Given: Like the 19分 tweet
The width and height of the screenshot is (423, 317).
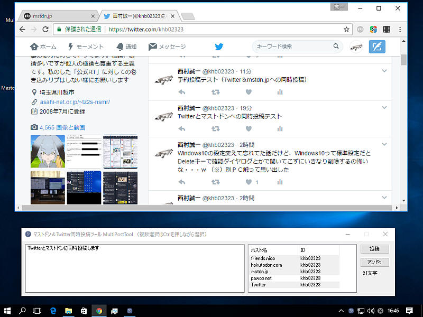Looking at the screenshot, I should tap(249, 129).
